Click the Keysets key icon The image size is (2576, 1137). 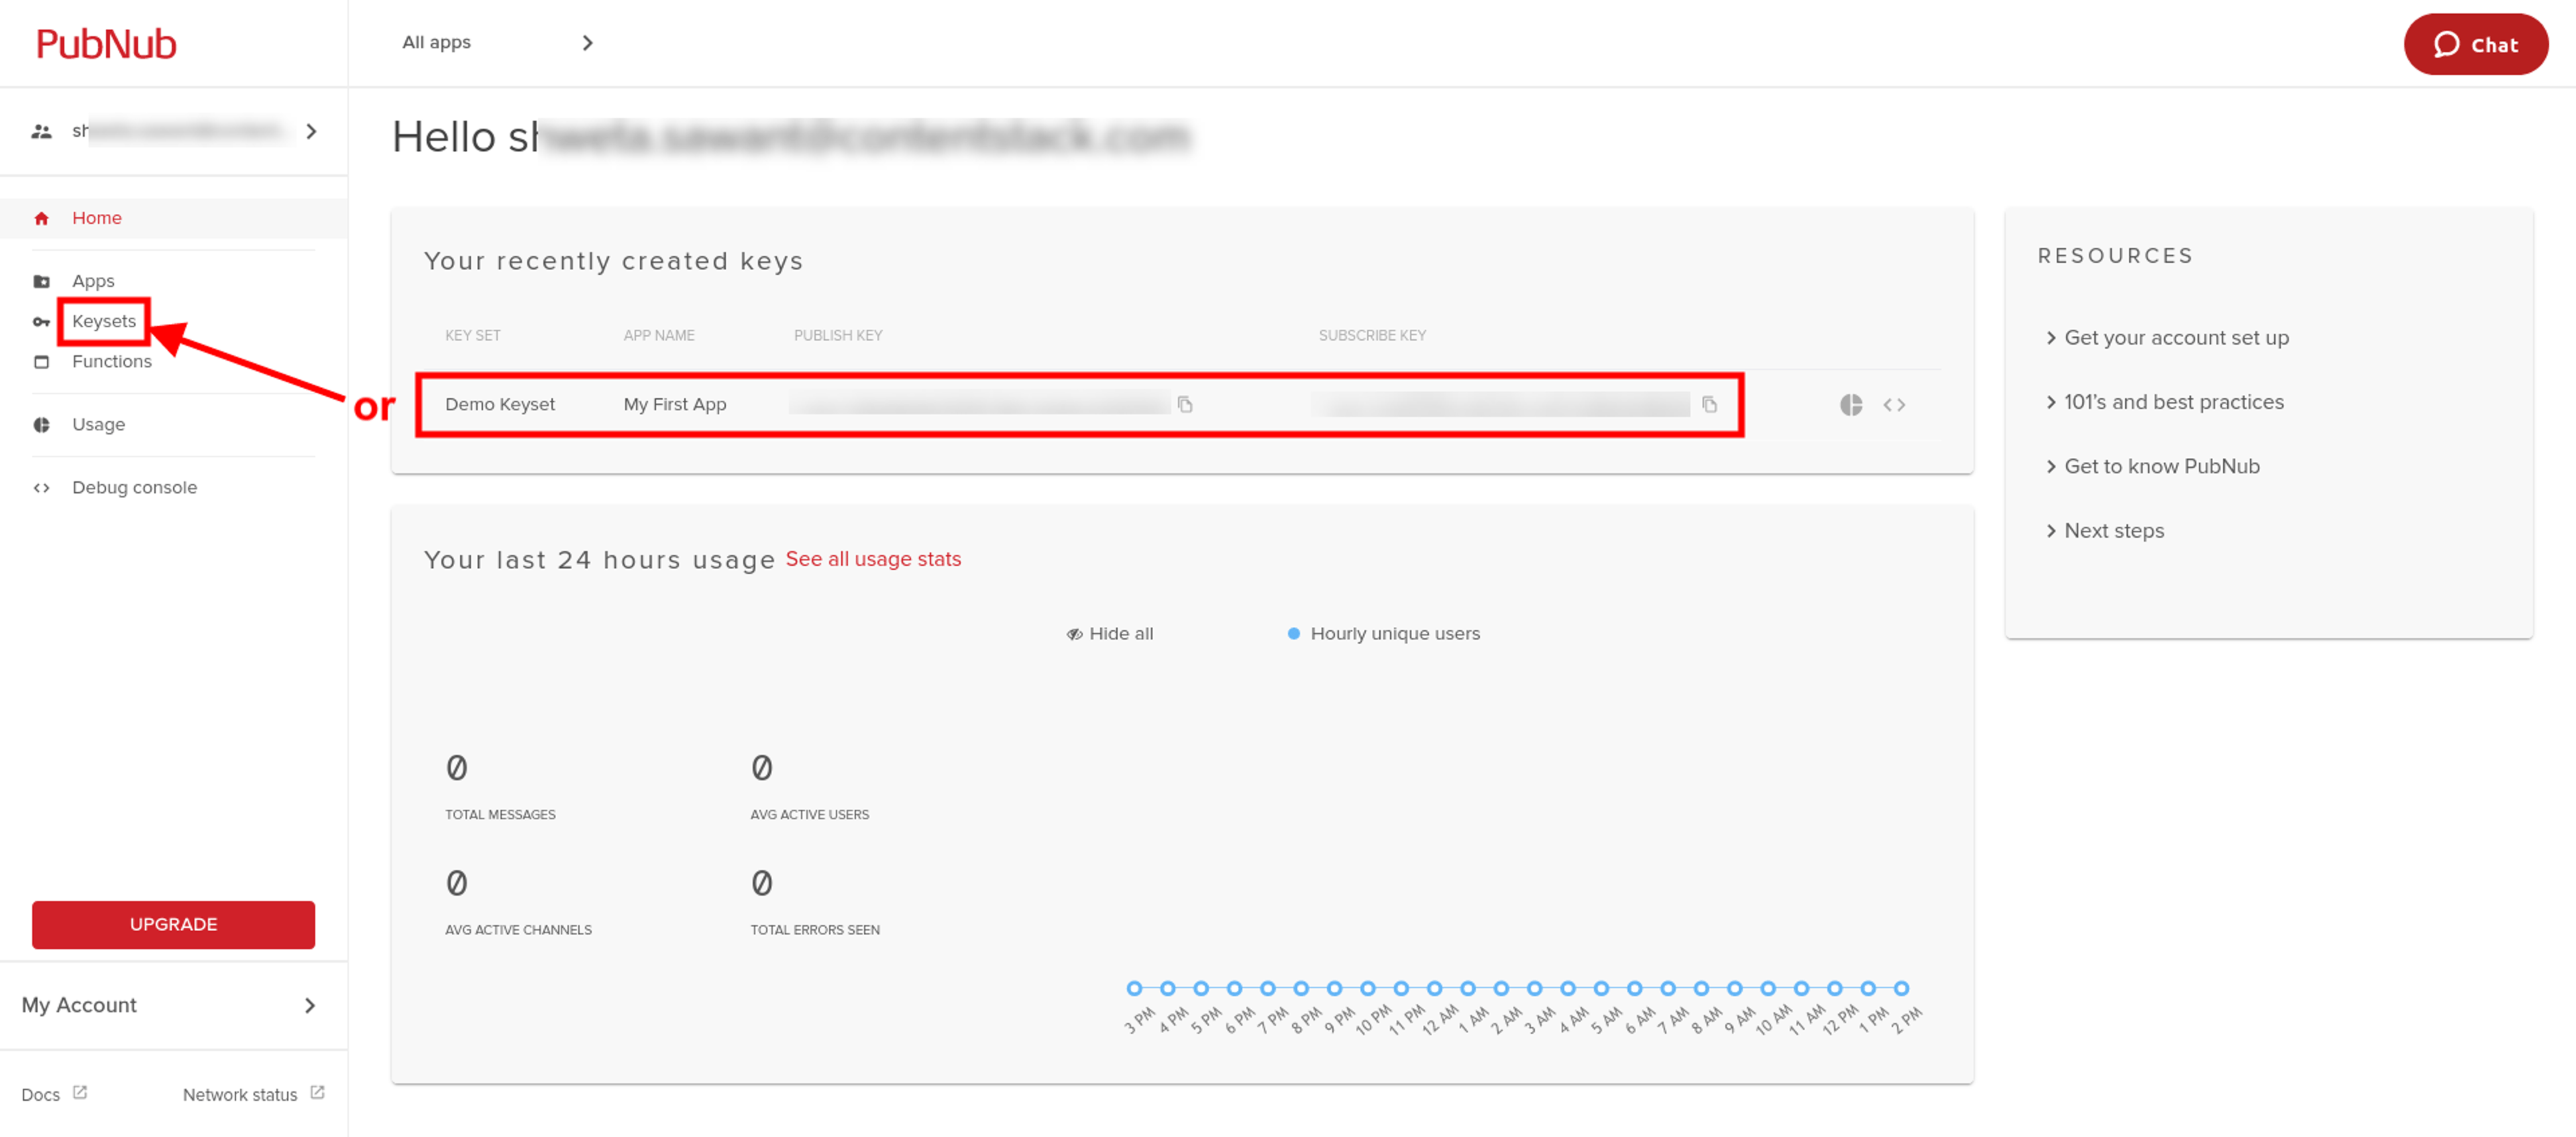click(41, 322)
